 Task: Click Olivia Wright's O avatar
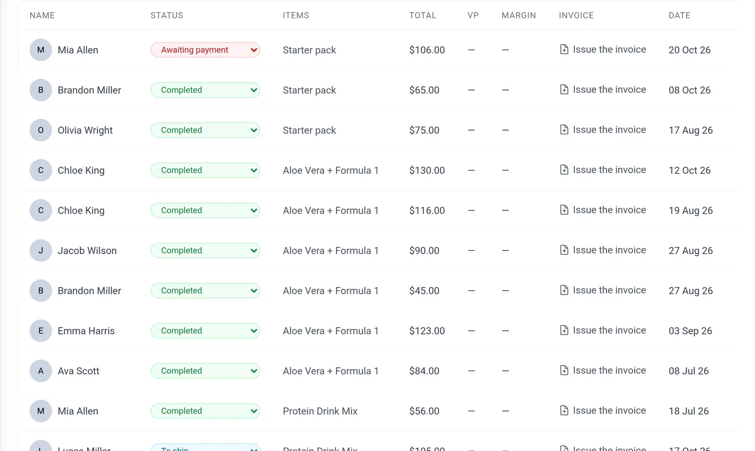(40, 130)
